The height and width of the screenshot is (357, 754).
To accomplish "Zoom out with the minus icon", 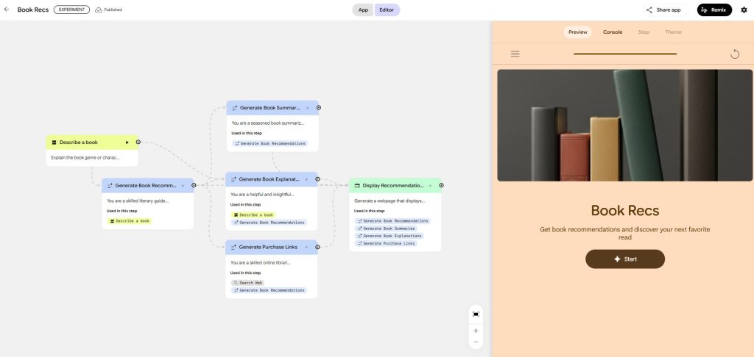I will (476, 342).
